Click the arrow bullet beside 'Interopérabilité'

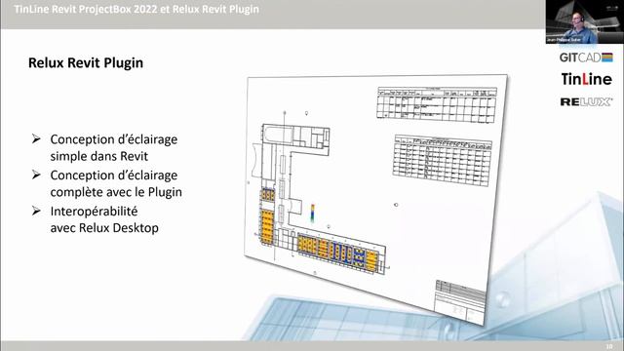36,211
